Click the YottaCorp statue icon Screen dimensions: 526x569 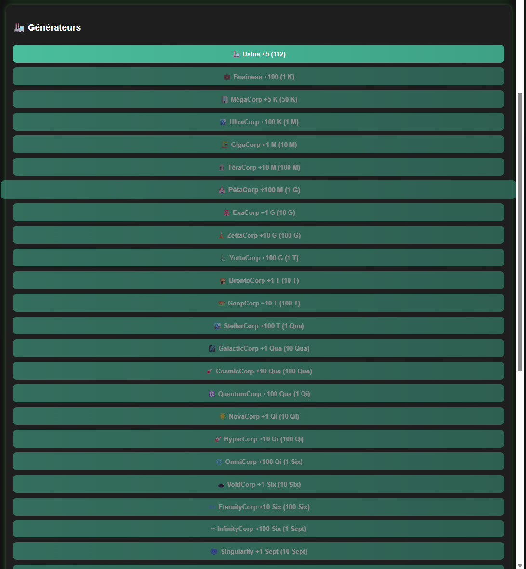click(224, 258)
